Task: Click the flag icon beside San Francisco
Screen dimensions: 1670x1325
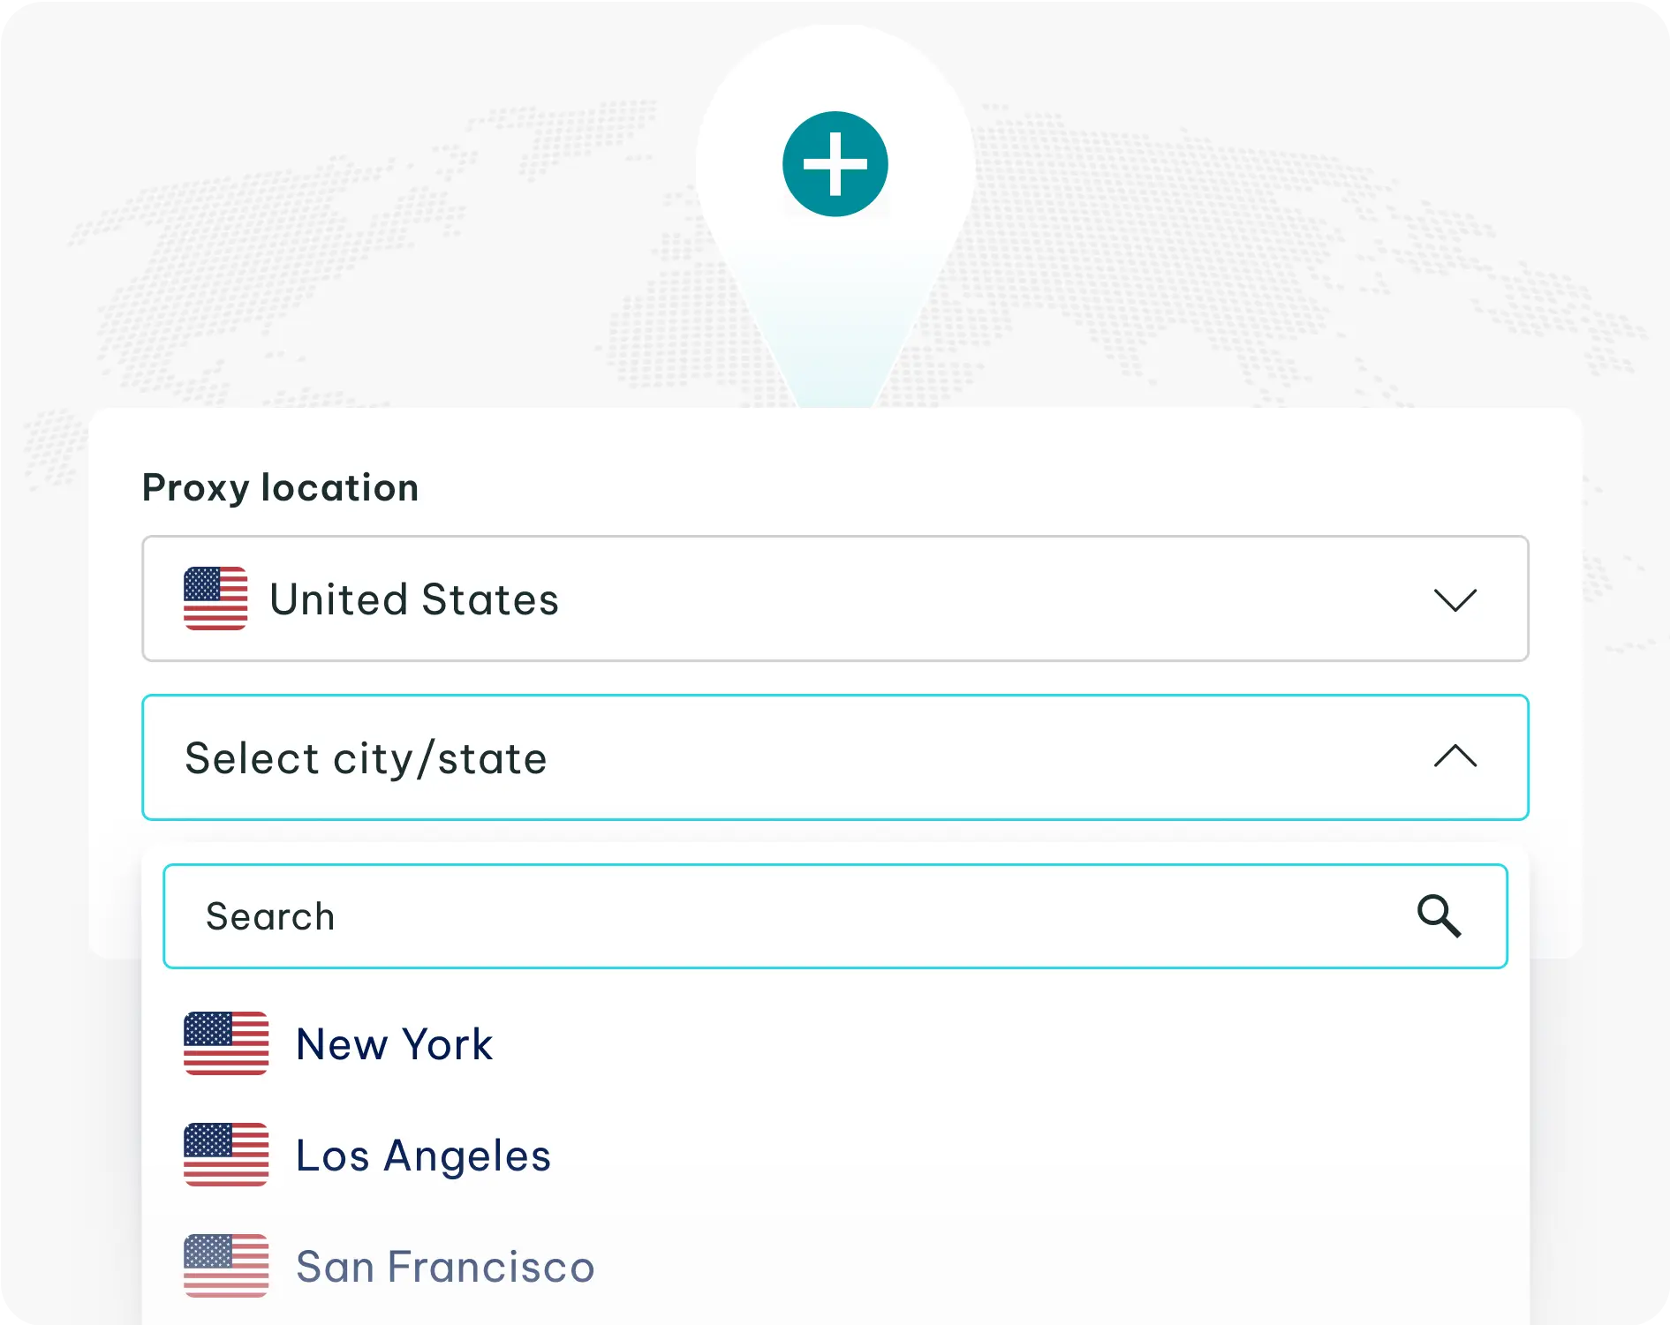Action: pyautogui.click(x=226, y=1266)
